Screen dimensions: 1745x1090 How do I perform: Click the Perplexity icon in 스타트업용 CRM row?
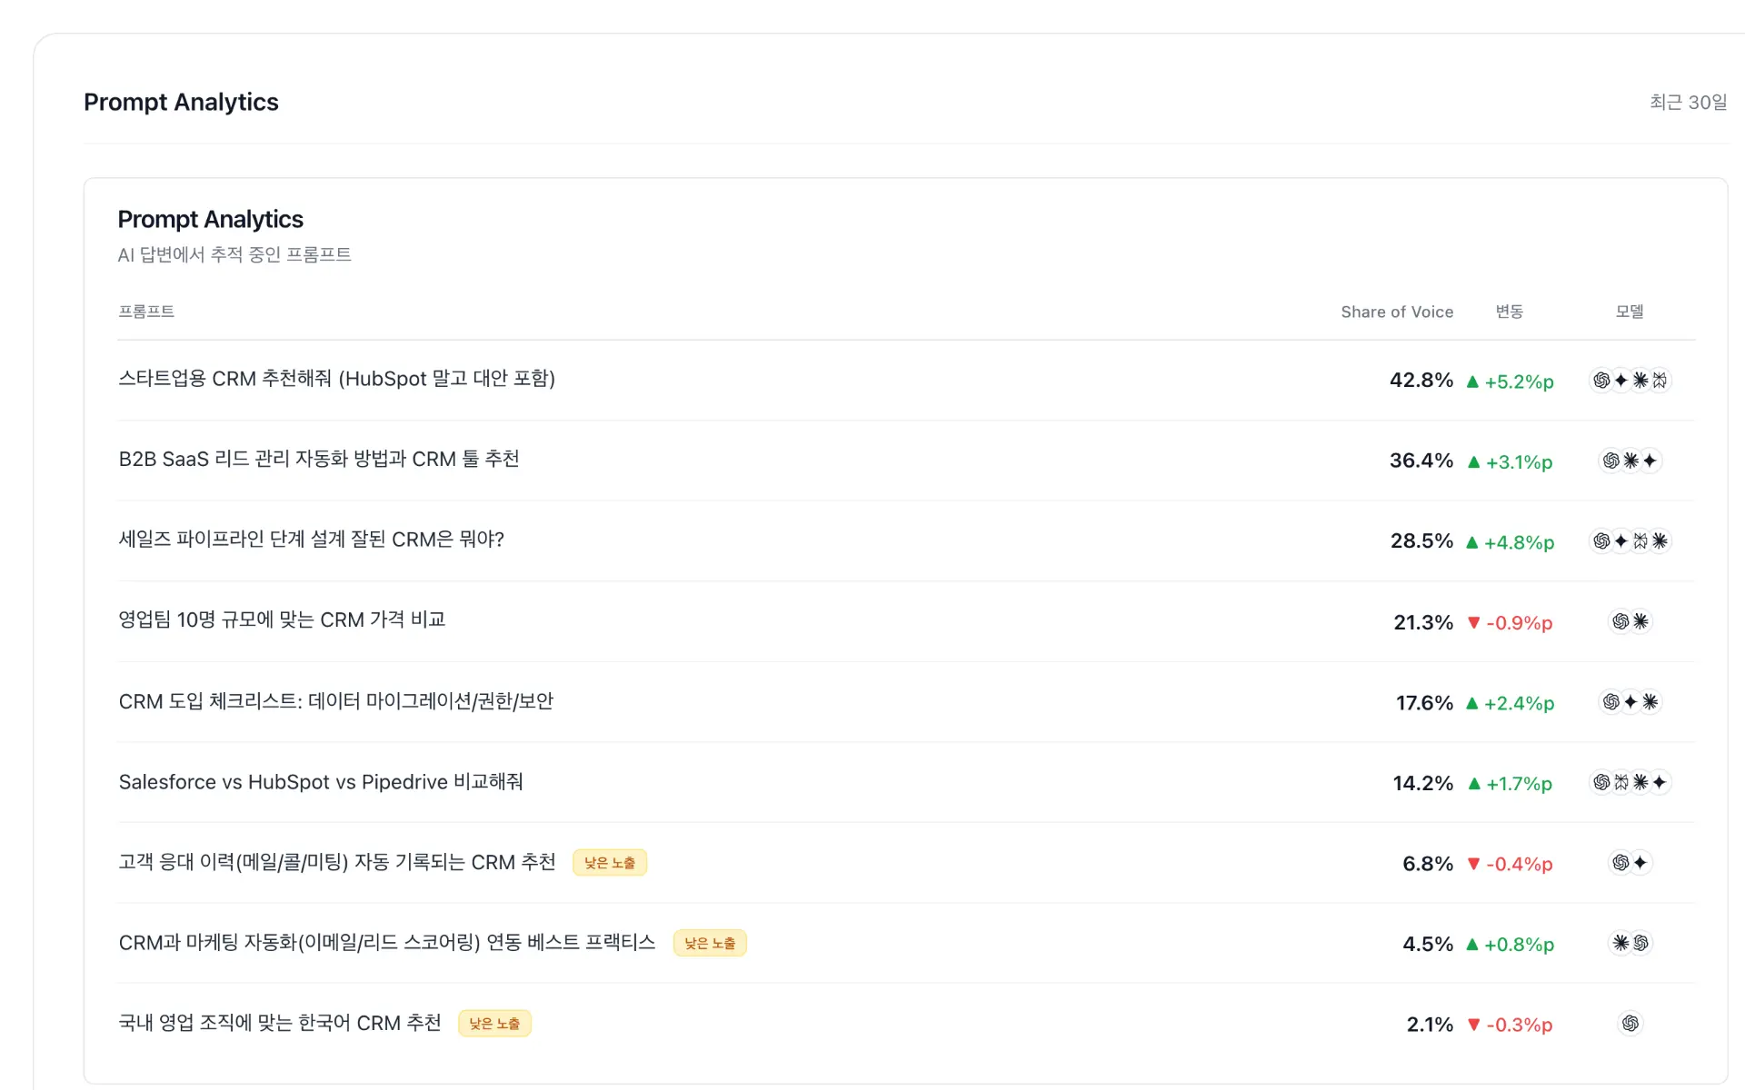pos(1660,381)
